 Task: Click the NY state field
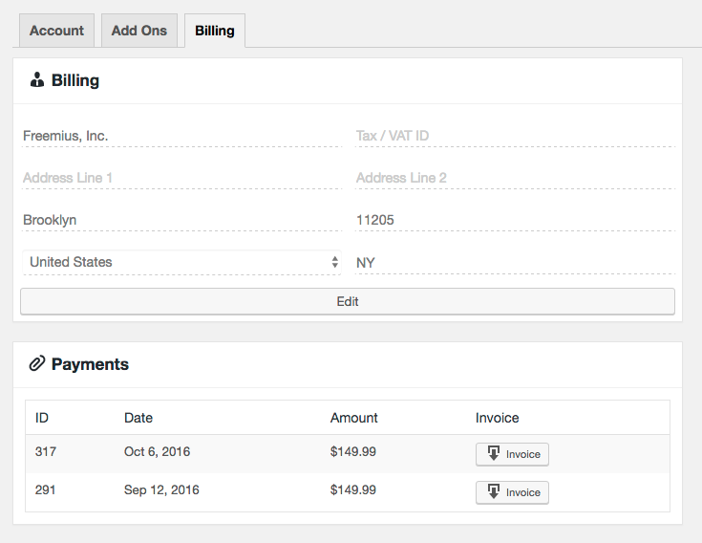click(x=514, y=263)
